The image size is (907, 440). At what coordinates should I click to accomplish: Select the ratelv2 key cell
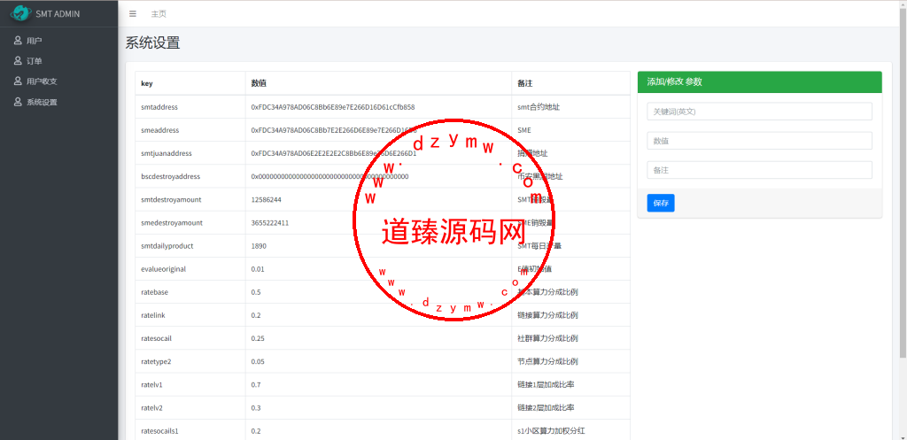pos(190,407)
